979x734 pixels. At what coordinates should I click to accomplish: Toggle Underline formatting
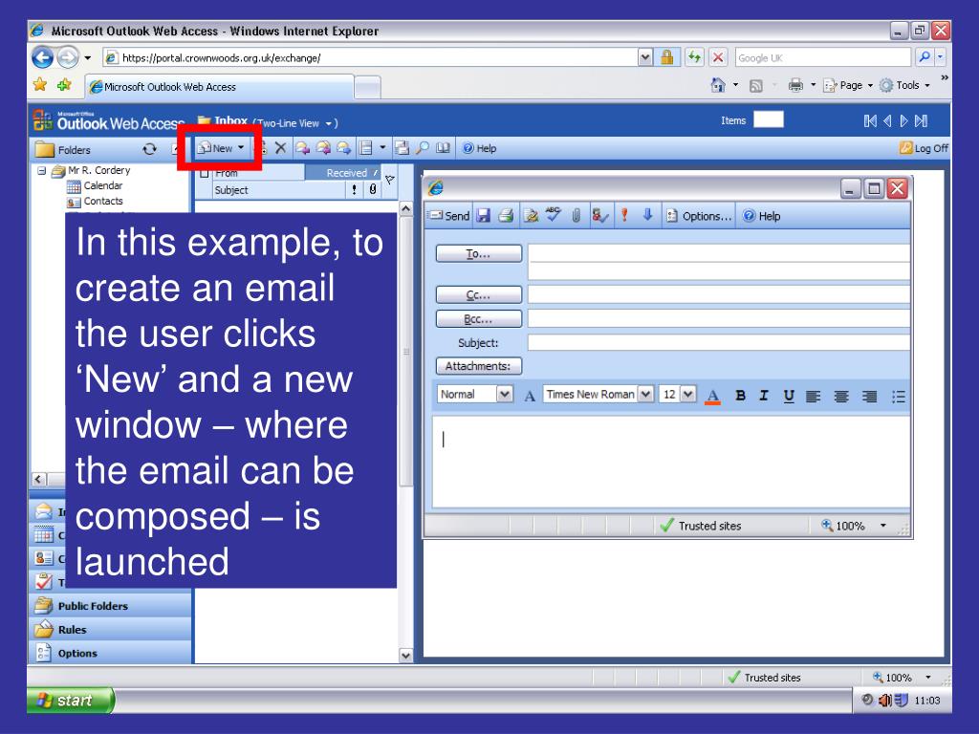(x=789, y=396)
